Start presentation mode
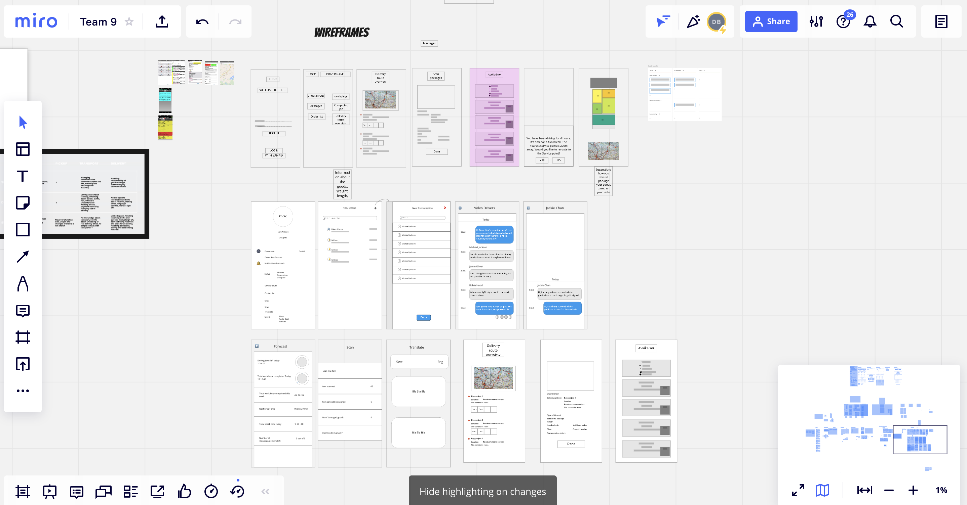This screenshot has width=967, height=505. (x=49, y=492)
